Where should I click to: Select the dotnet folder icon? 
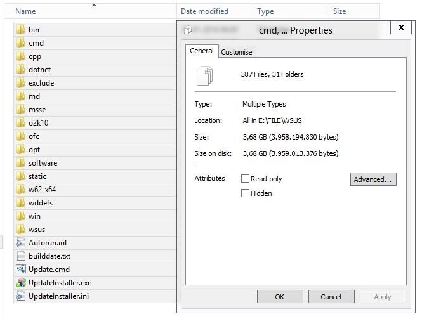[21, 70]
